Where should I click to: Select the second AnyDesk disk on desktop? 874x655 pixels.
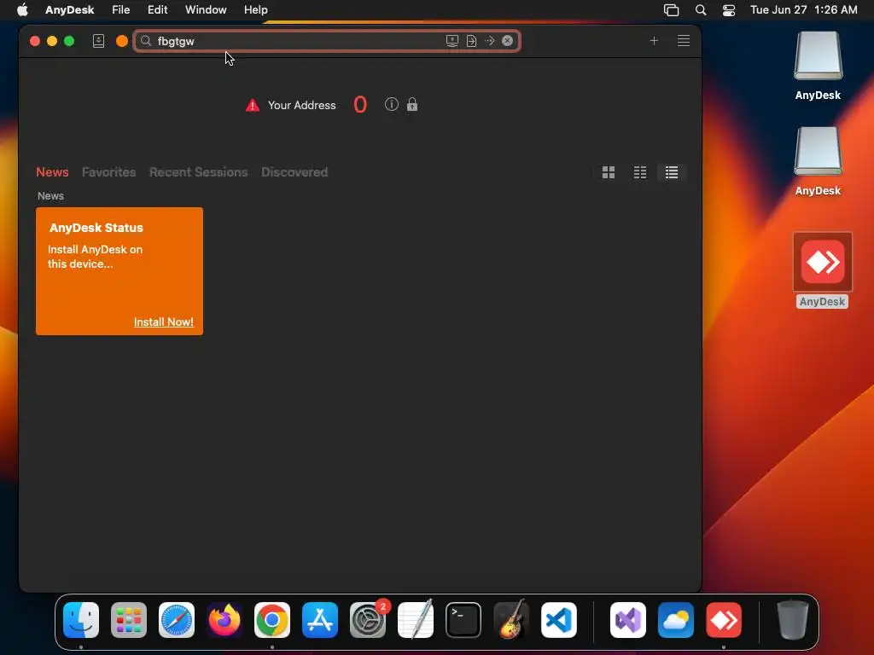tap(818, 161)
